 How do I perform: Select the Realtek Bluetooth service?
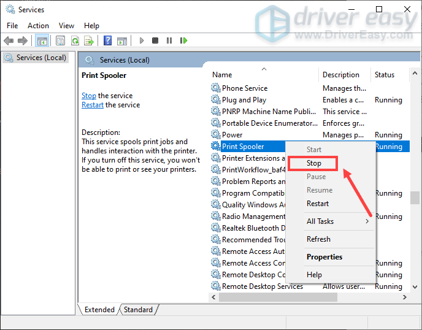tap(248, 228)
